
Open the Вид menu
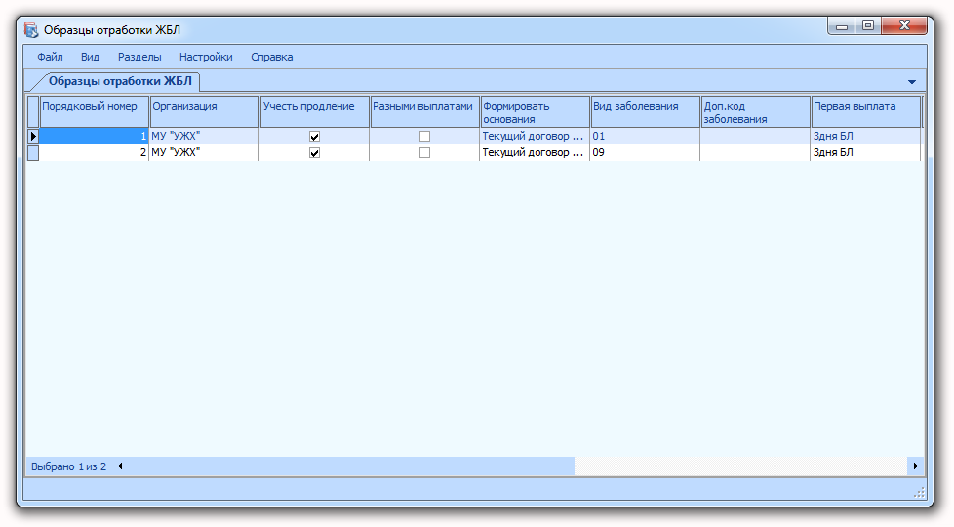[90, 57]
